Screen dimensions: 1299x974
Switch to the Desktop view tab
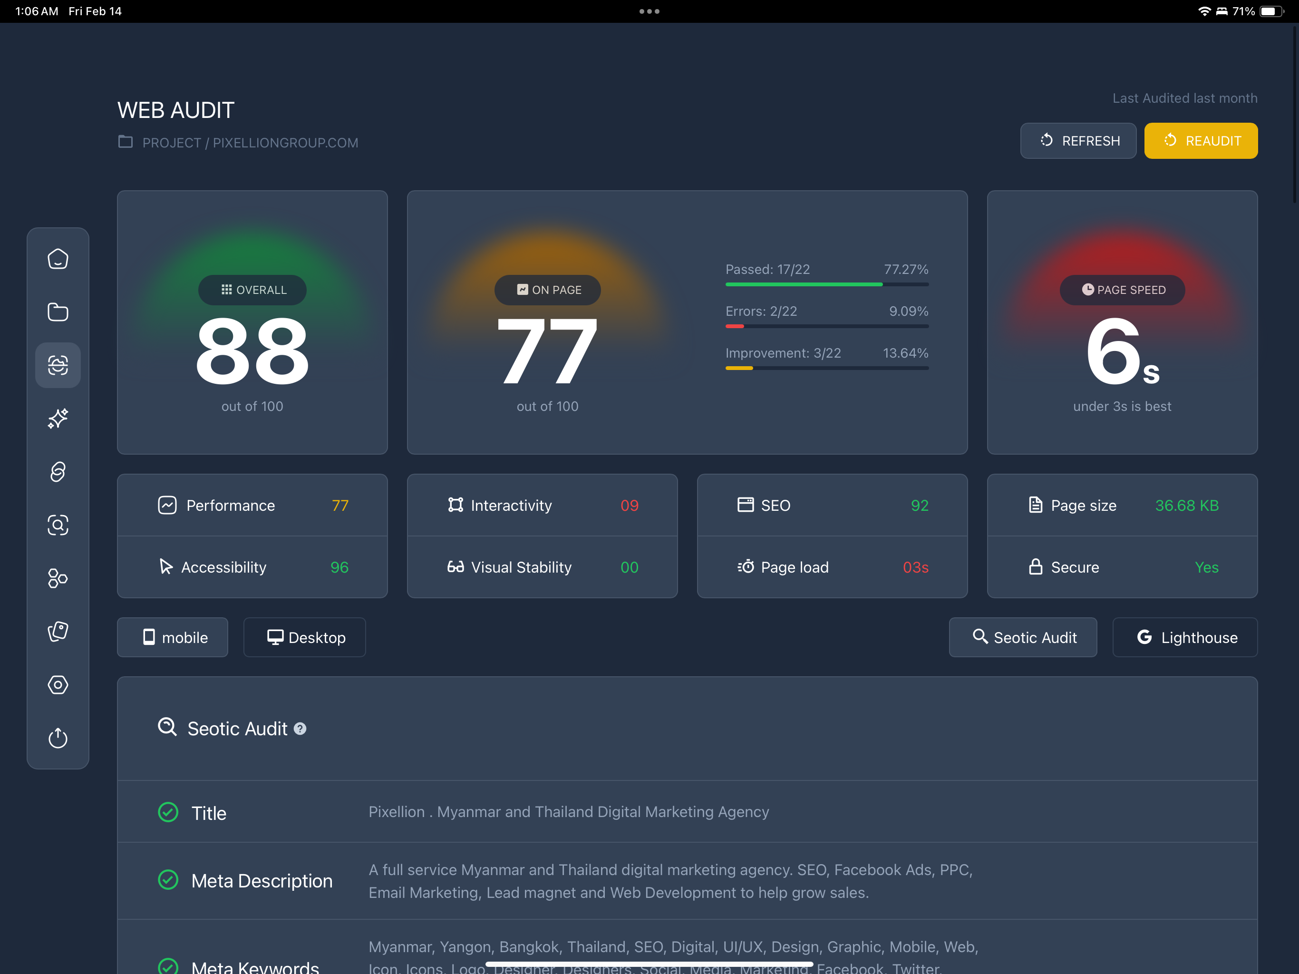(x=305, y=637)
